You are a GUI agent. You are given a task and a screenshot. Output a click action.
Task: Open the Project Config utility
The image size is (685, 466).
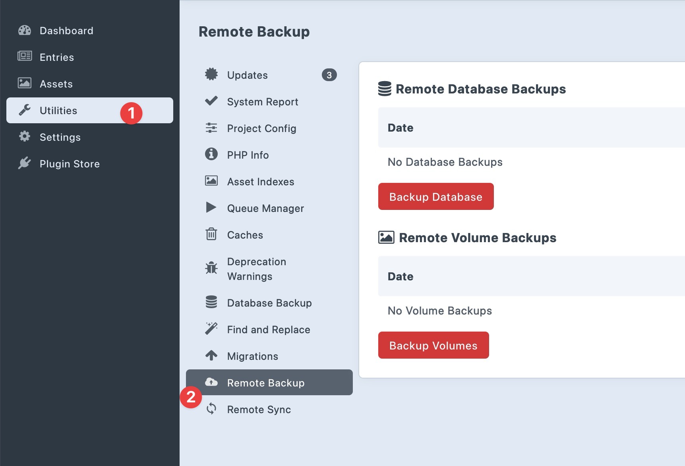[x=261, y=128]
